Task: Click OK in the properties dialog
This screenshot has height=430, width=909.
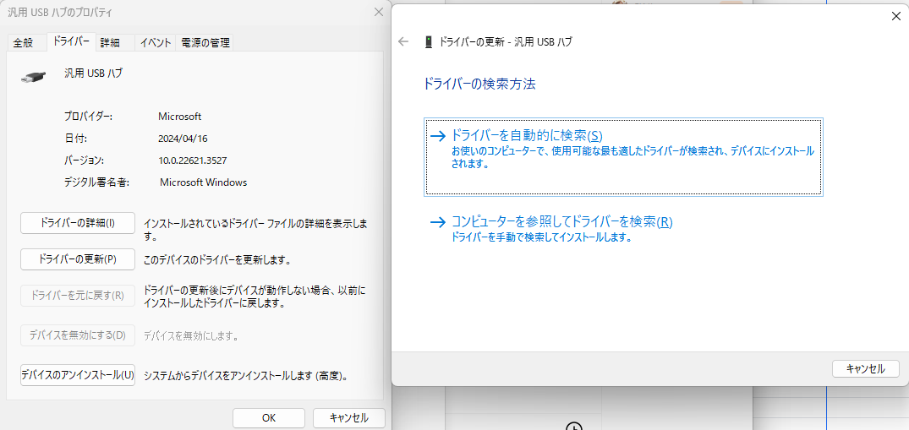Action: click(x=269, y=418)
